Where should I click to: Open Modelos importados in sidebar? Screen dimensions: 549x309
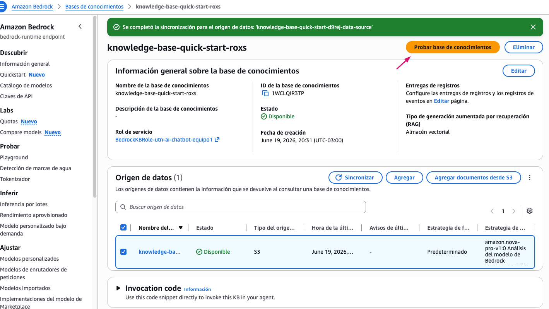(x=25, y=288)
